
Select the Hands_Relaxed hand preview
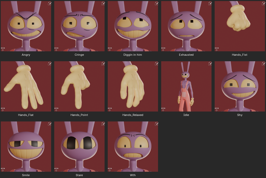pos(133,86)
